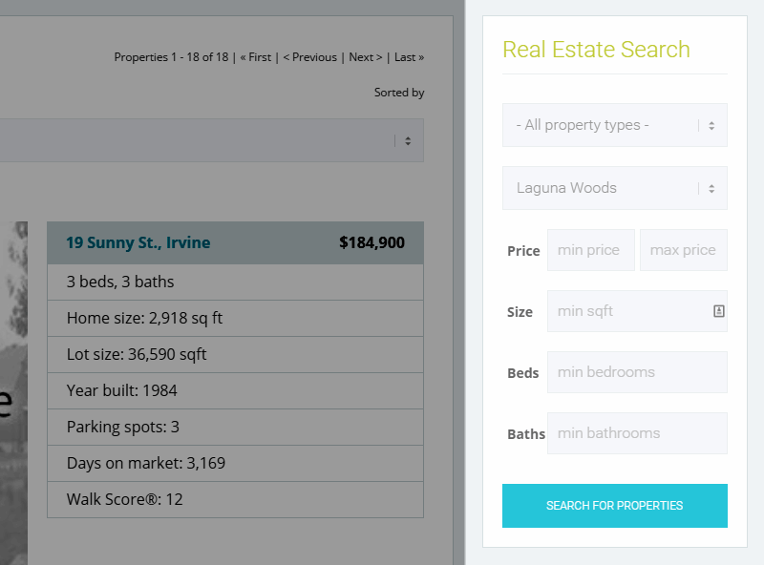Click the Price field label

pyautogui.click(x=523, y=251)
